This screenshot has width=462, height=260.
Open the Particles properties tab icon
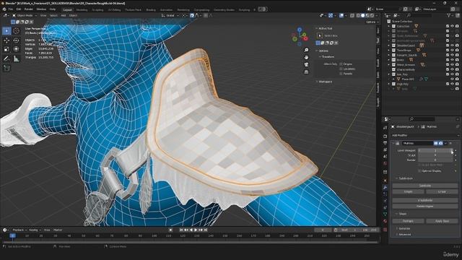click(x=385, y=194)
